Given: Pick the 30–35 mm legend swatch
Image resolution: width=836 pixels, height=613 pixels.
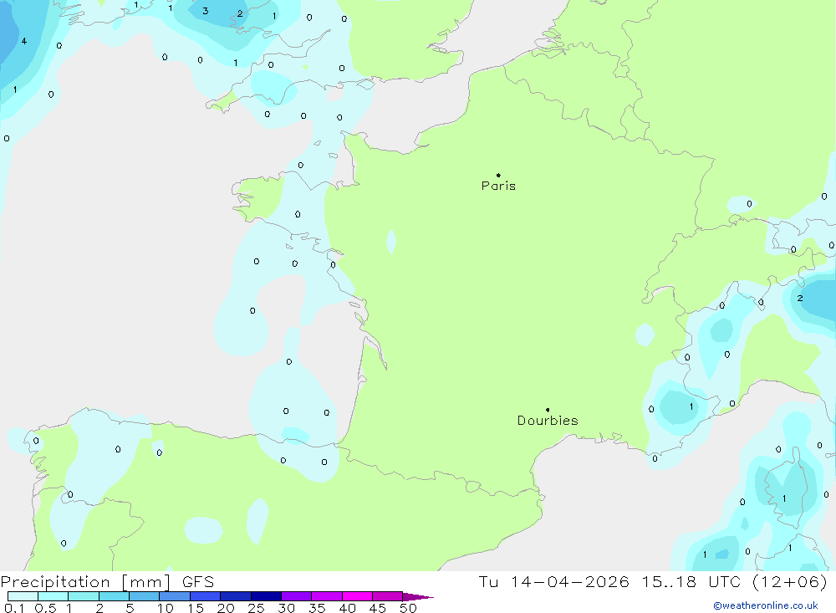Looking at the screenshot, I should [297, 596].
